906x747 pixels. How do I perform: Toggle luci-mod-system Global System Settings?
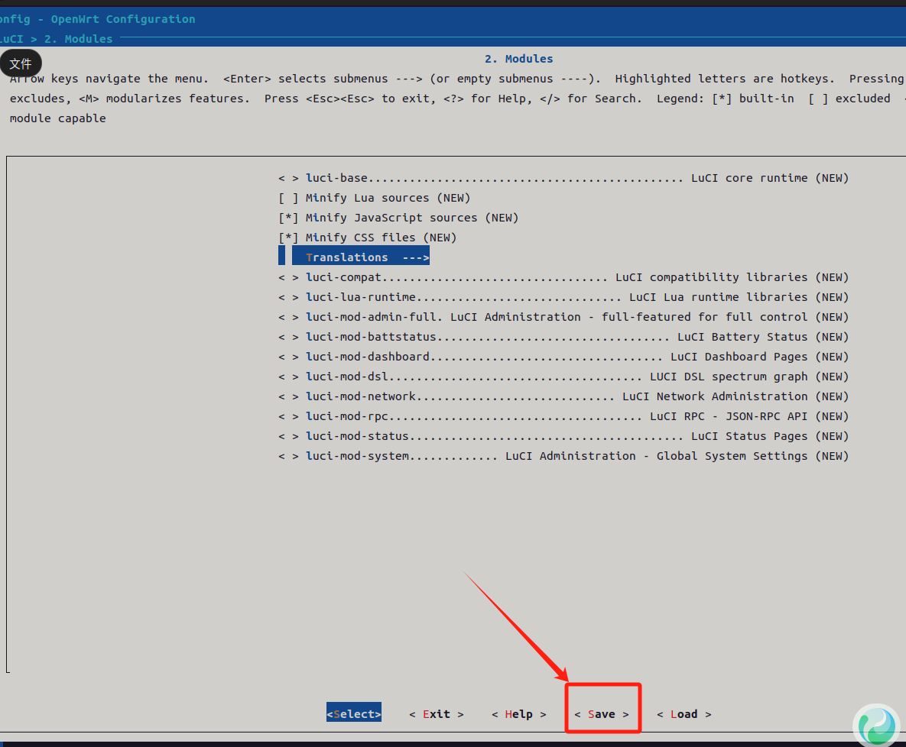click(563, 456)
